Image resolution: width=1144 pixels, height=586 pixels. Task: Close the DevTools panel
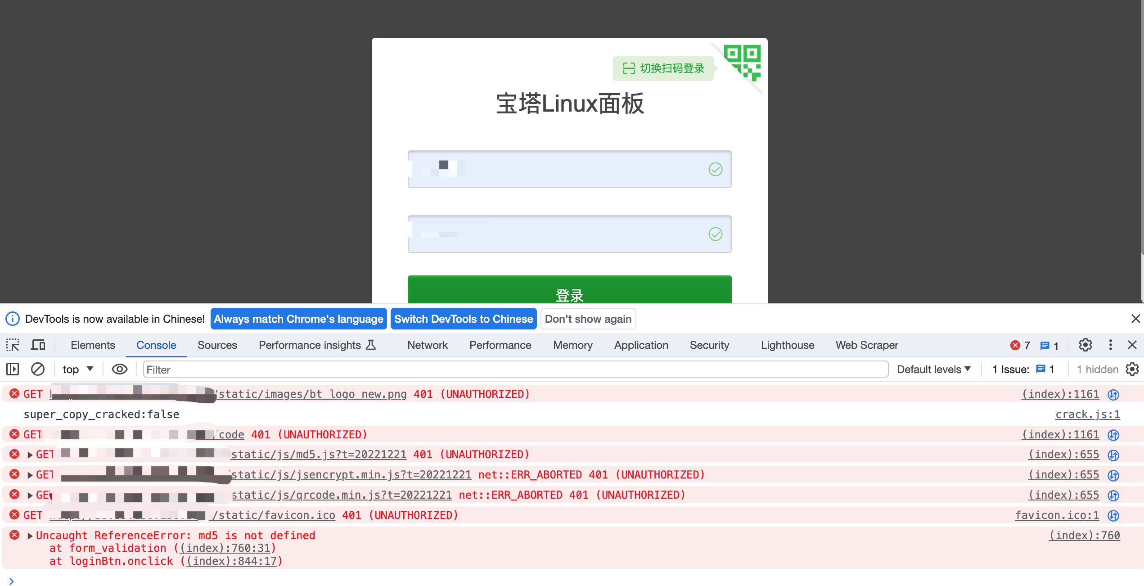click(1132, 345)
